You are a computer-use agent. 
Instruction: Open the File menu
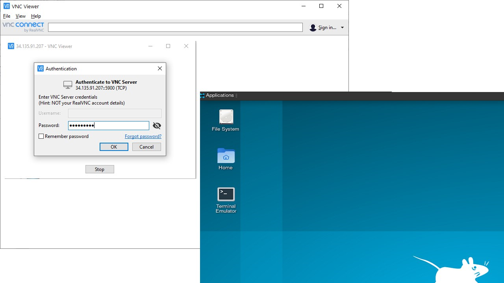click(x=7, y=16)
